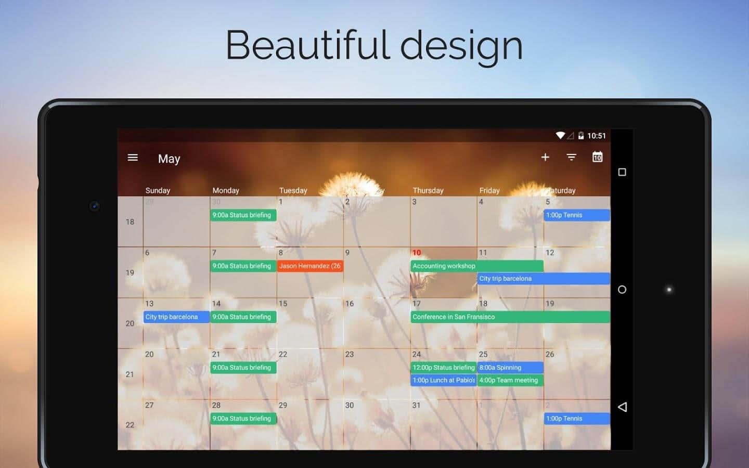Select the highlighted date 10
The height and width of the screenshot is (468, 749).
[417, 253]
